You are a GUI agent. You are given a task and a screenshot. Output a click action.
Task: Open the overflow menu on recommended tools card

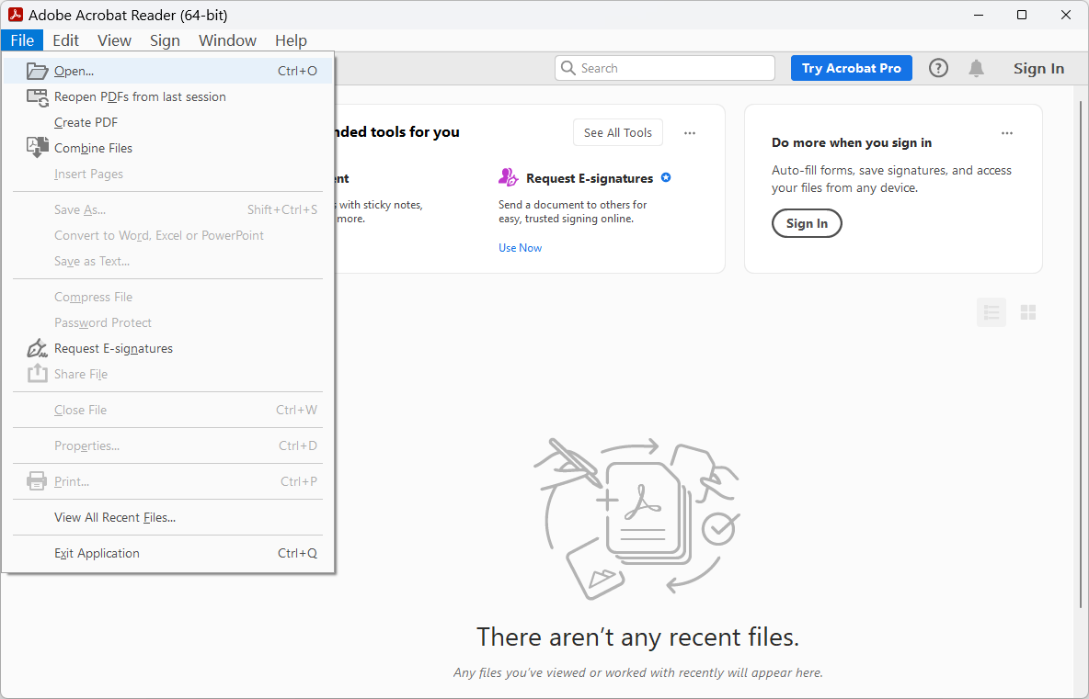[x=690, y=132]
